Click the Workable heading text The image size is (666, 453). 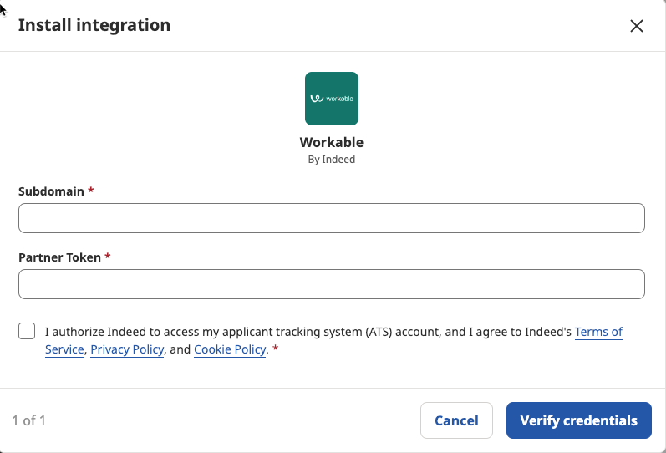tap(332, 142)
